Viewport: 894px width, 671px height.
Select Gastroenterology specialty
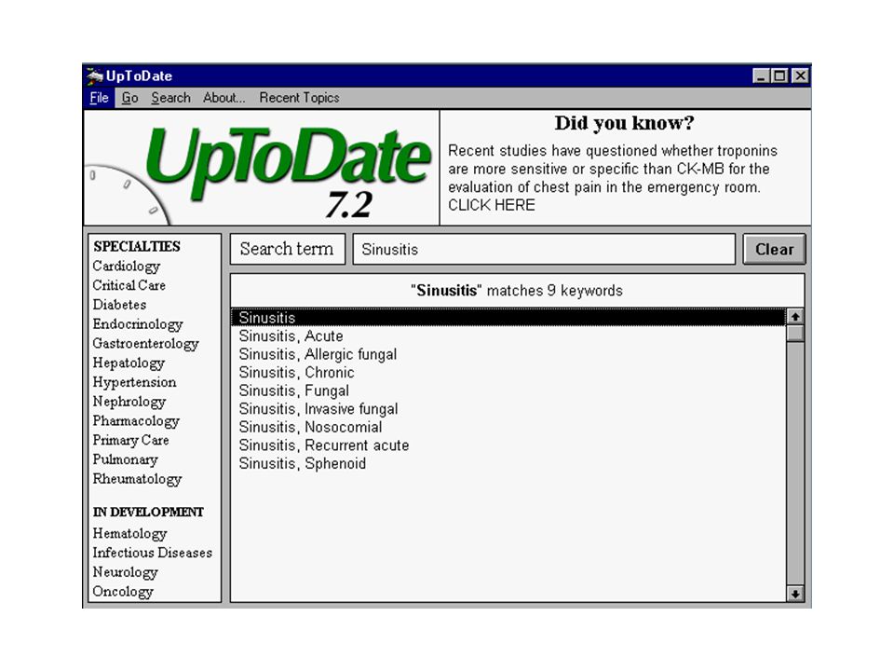pos(146,344)
